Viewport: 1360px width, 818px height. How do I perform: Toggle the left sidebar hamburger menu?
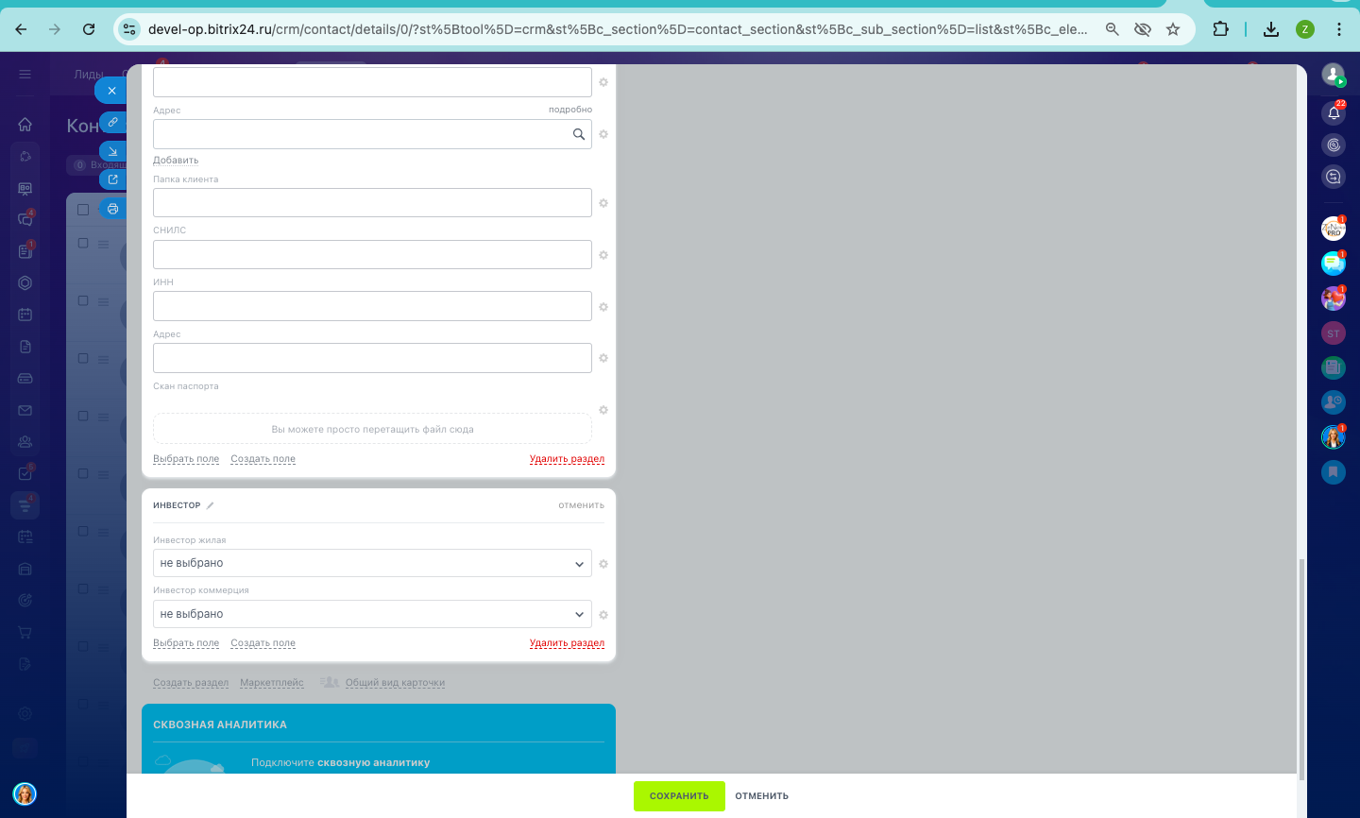[25, 74]
